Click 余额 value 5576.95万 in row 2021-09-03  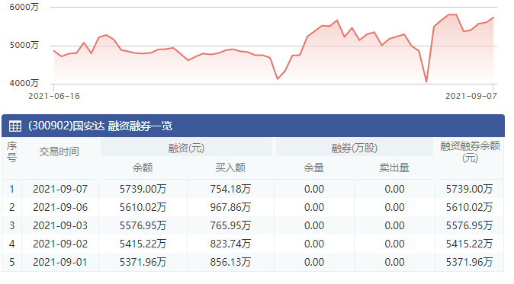coord(143,226)
